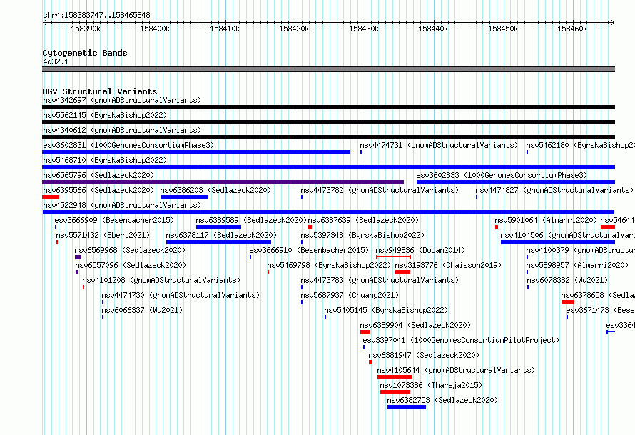Open the nsv6557096 Sedlazeck2020 label
Viewport: 635px width, 435px height.
[x=131, y=265]
